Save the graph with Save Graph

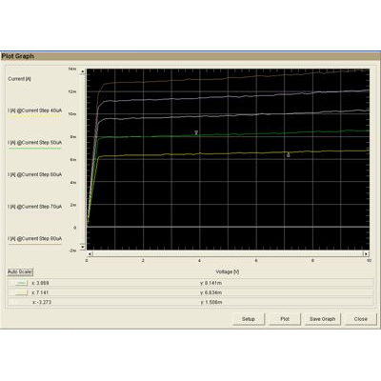[323, 319]
